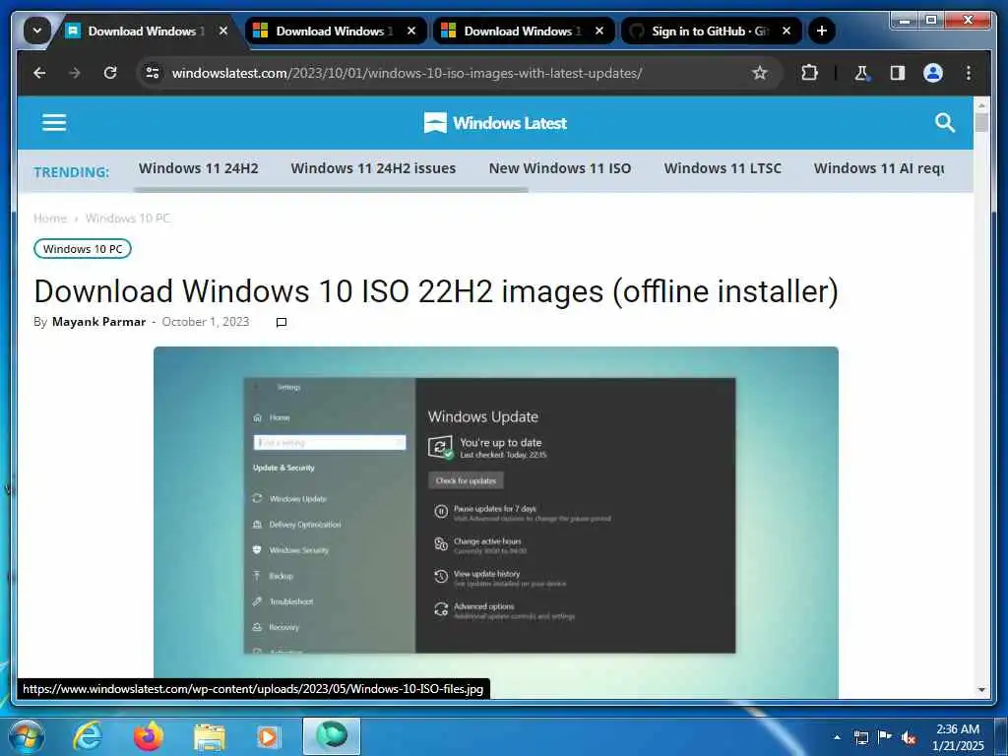1008x756 pixels.
Task: Click the scrollbar down arrow
Action: point(981,690)
